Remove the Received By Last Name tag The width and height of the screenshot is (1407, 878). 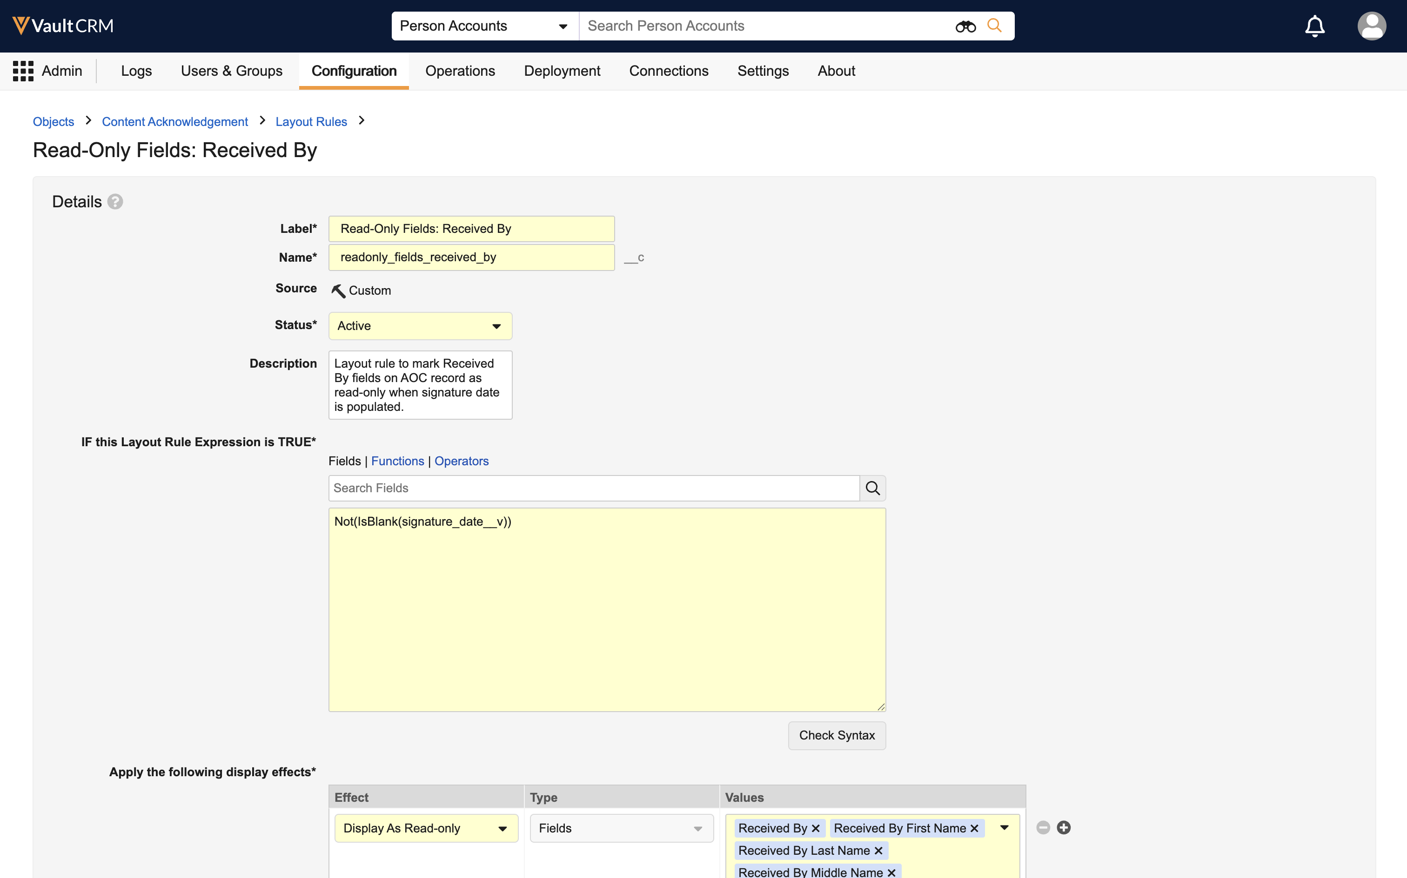coord(878,851)
